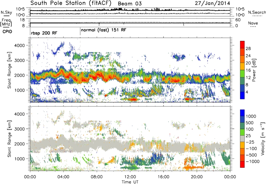
Task: Select the "-1000" value on Velocity colorbar
Action: pyautogui.click(x=252, y=161)
